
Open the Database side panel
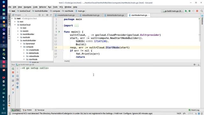pos(202,20)
